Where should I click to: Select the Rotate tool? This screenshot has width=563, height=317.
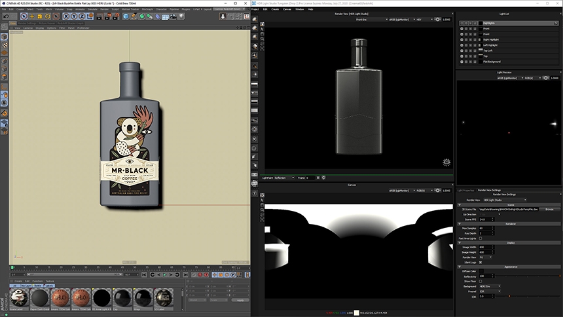(48, 16)
